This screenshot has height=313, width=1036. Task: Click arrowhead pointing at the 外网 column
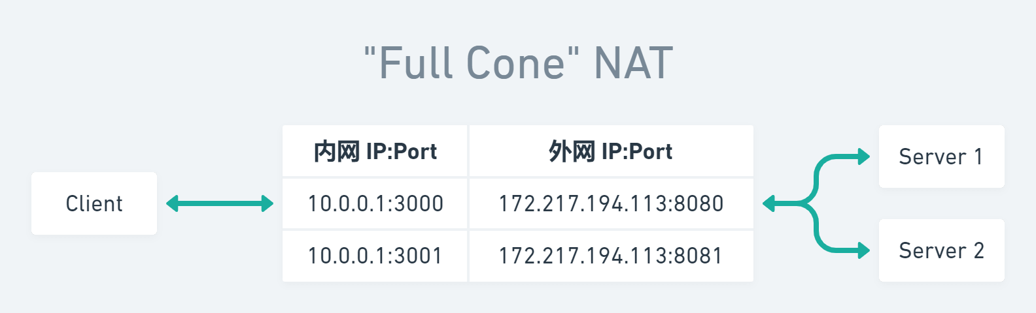[x=768, y=203]
